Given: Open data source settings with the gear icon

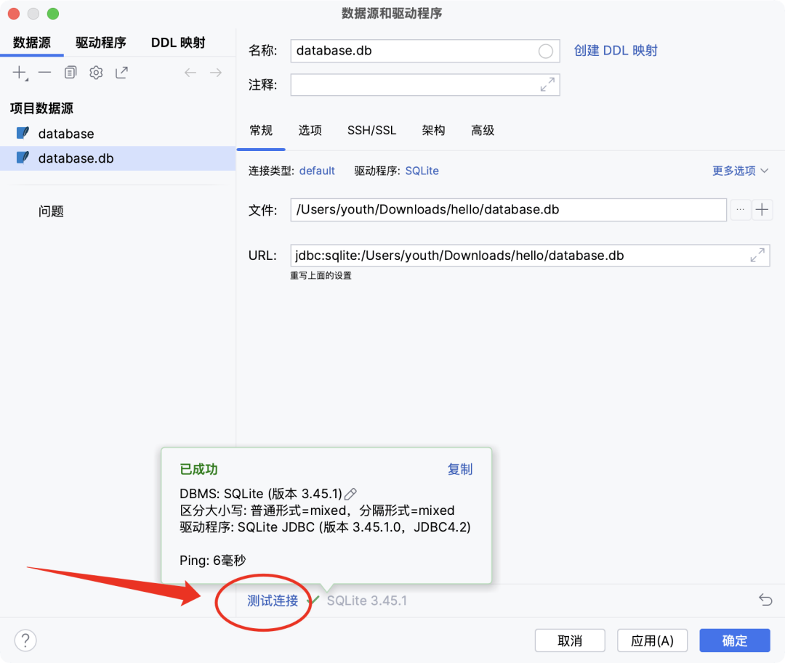Looking at the screenshot, I should (94, 72).
